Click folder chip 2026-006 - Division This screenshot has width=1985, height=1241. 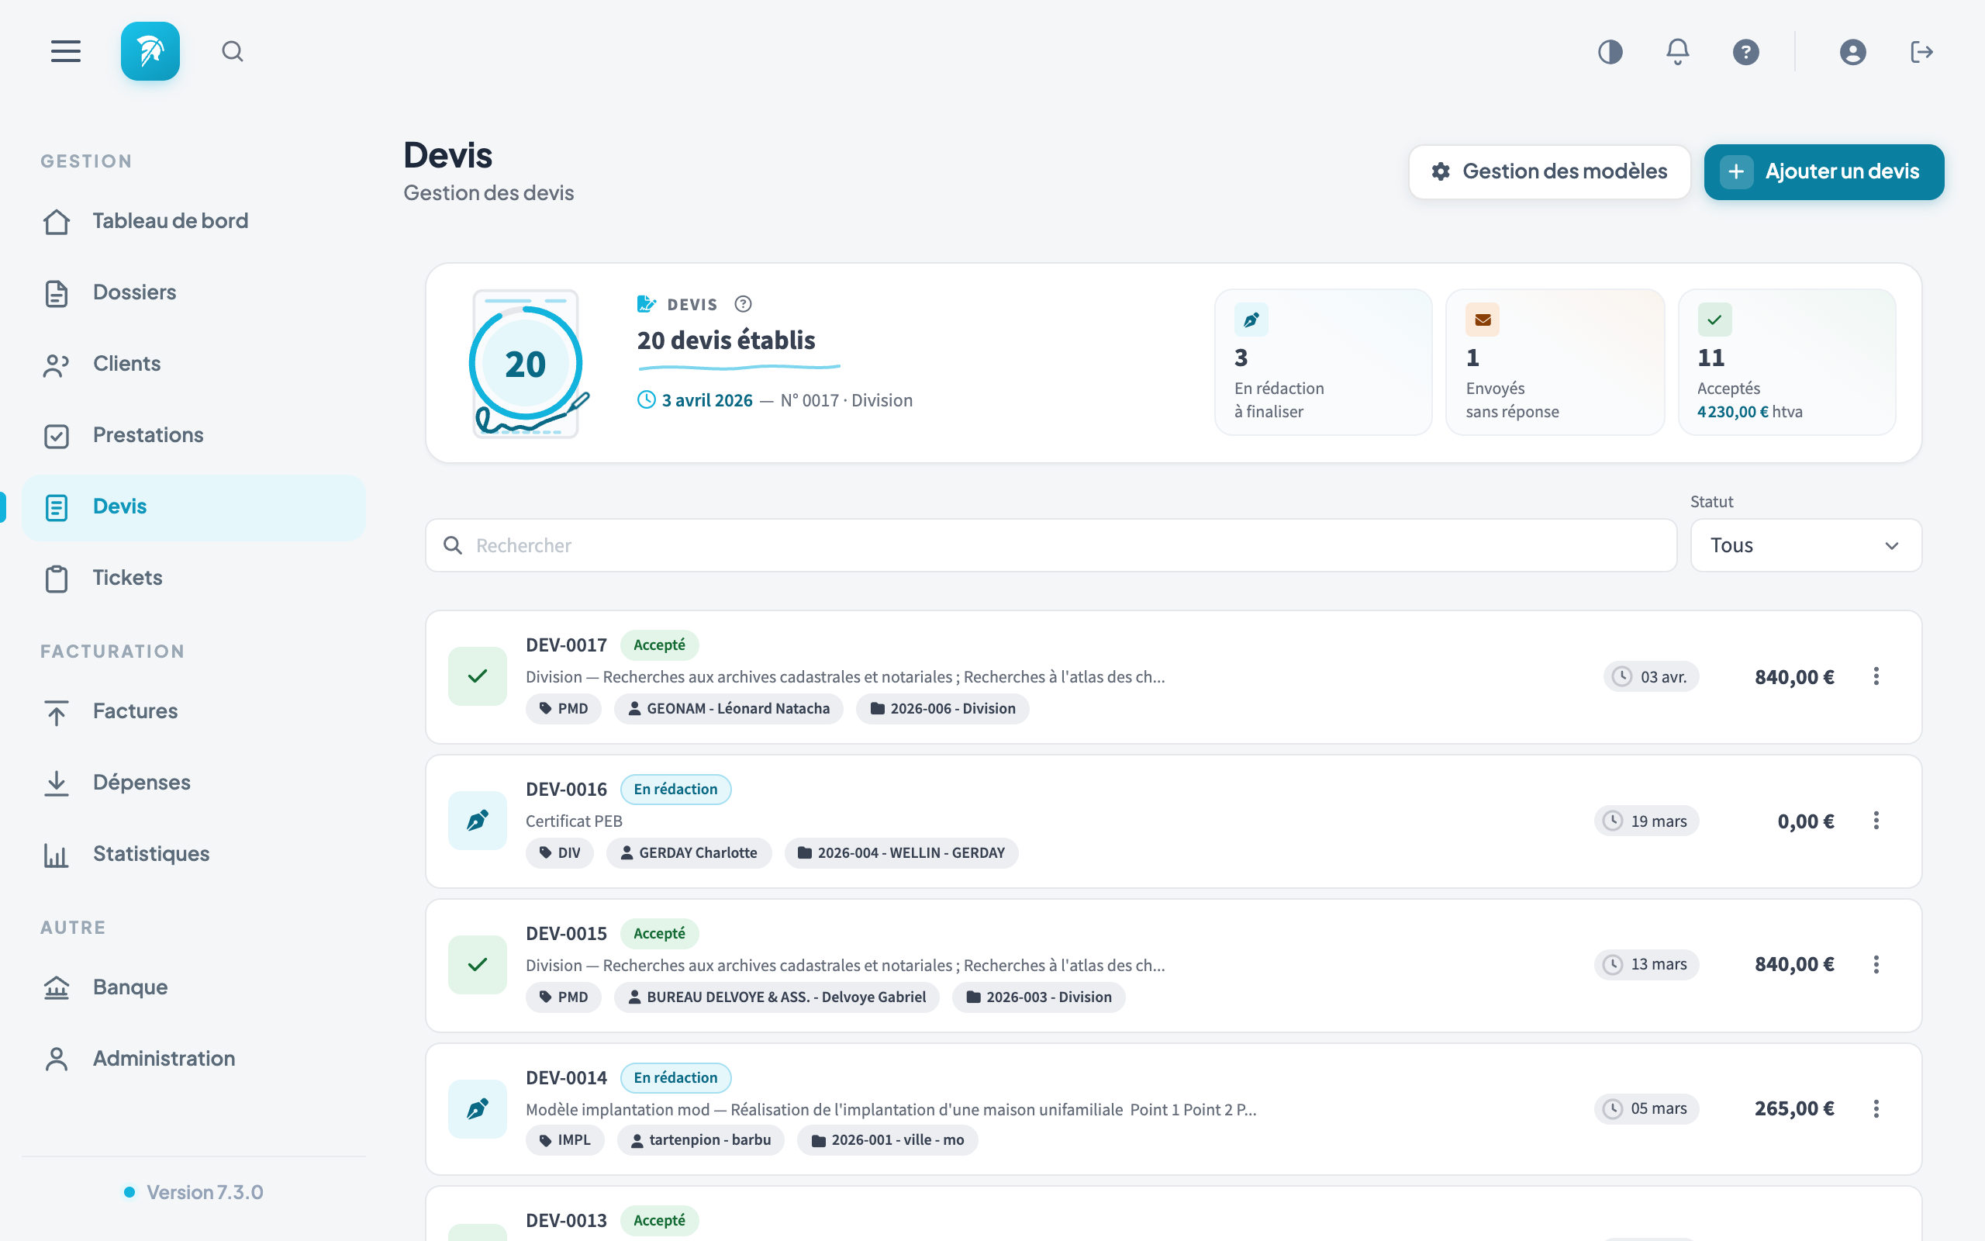pos(942,708)
